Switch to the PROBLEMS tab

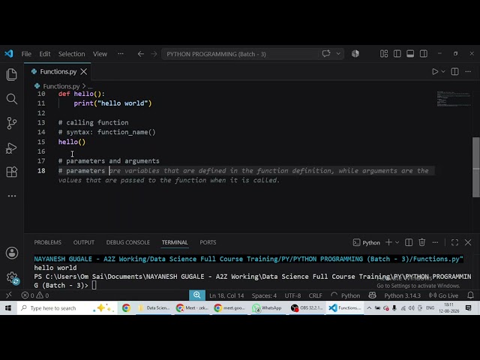point(47,242)
